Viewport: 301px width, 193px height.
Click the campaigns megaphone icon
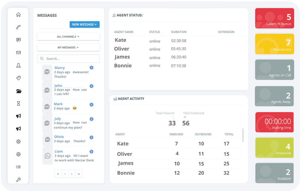(18, 116)
